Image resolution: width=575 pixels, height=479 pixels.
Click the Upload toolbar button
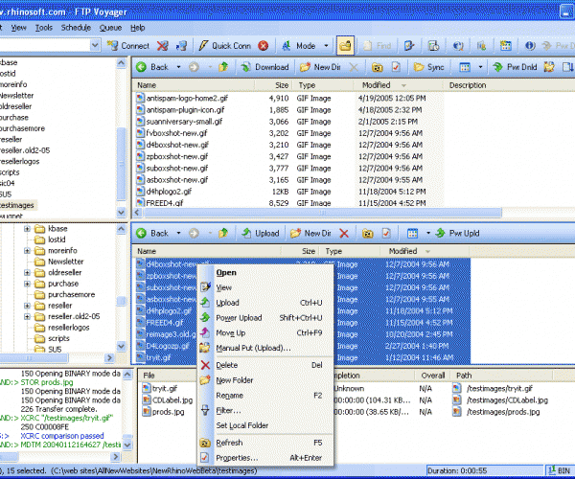point(261,233)
